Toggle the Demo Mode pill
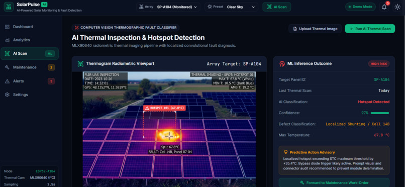Screen dimensions: 405x187 (360, 7)
